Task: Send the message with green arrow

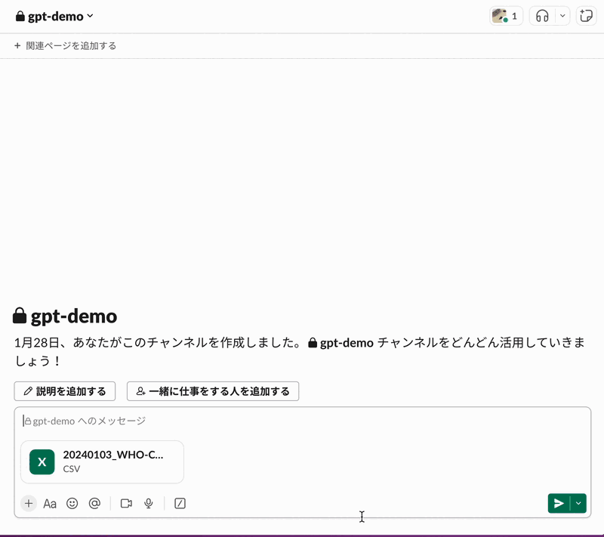Action: pyautogui.click(x=559, y=503)
